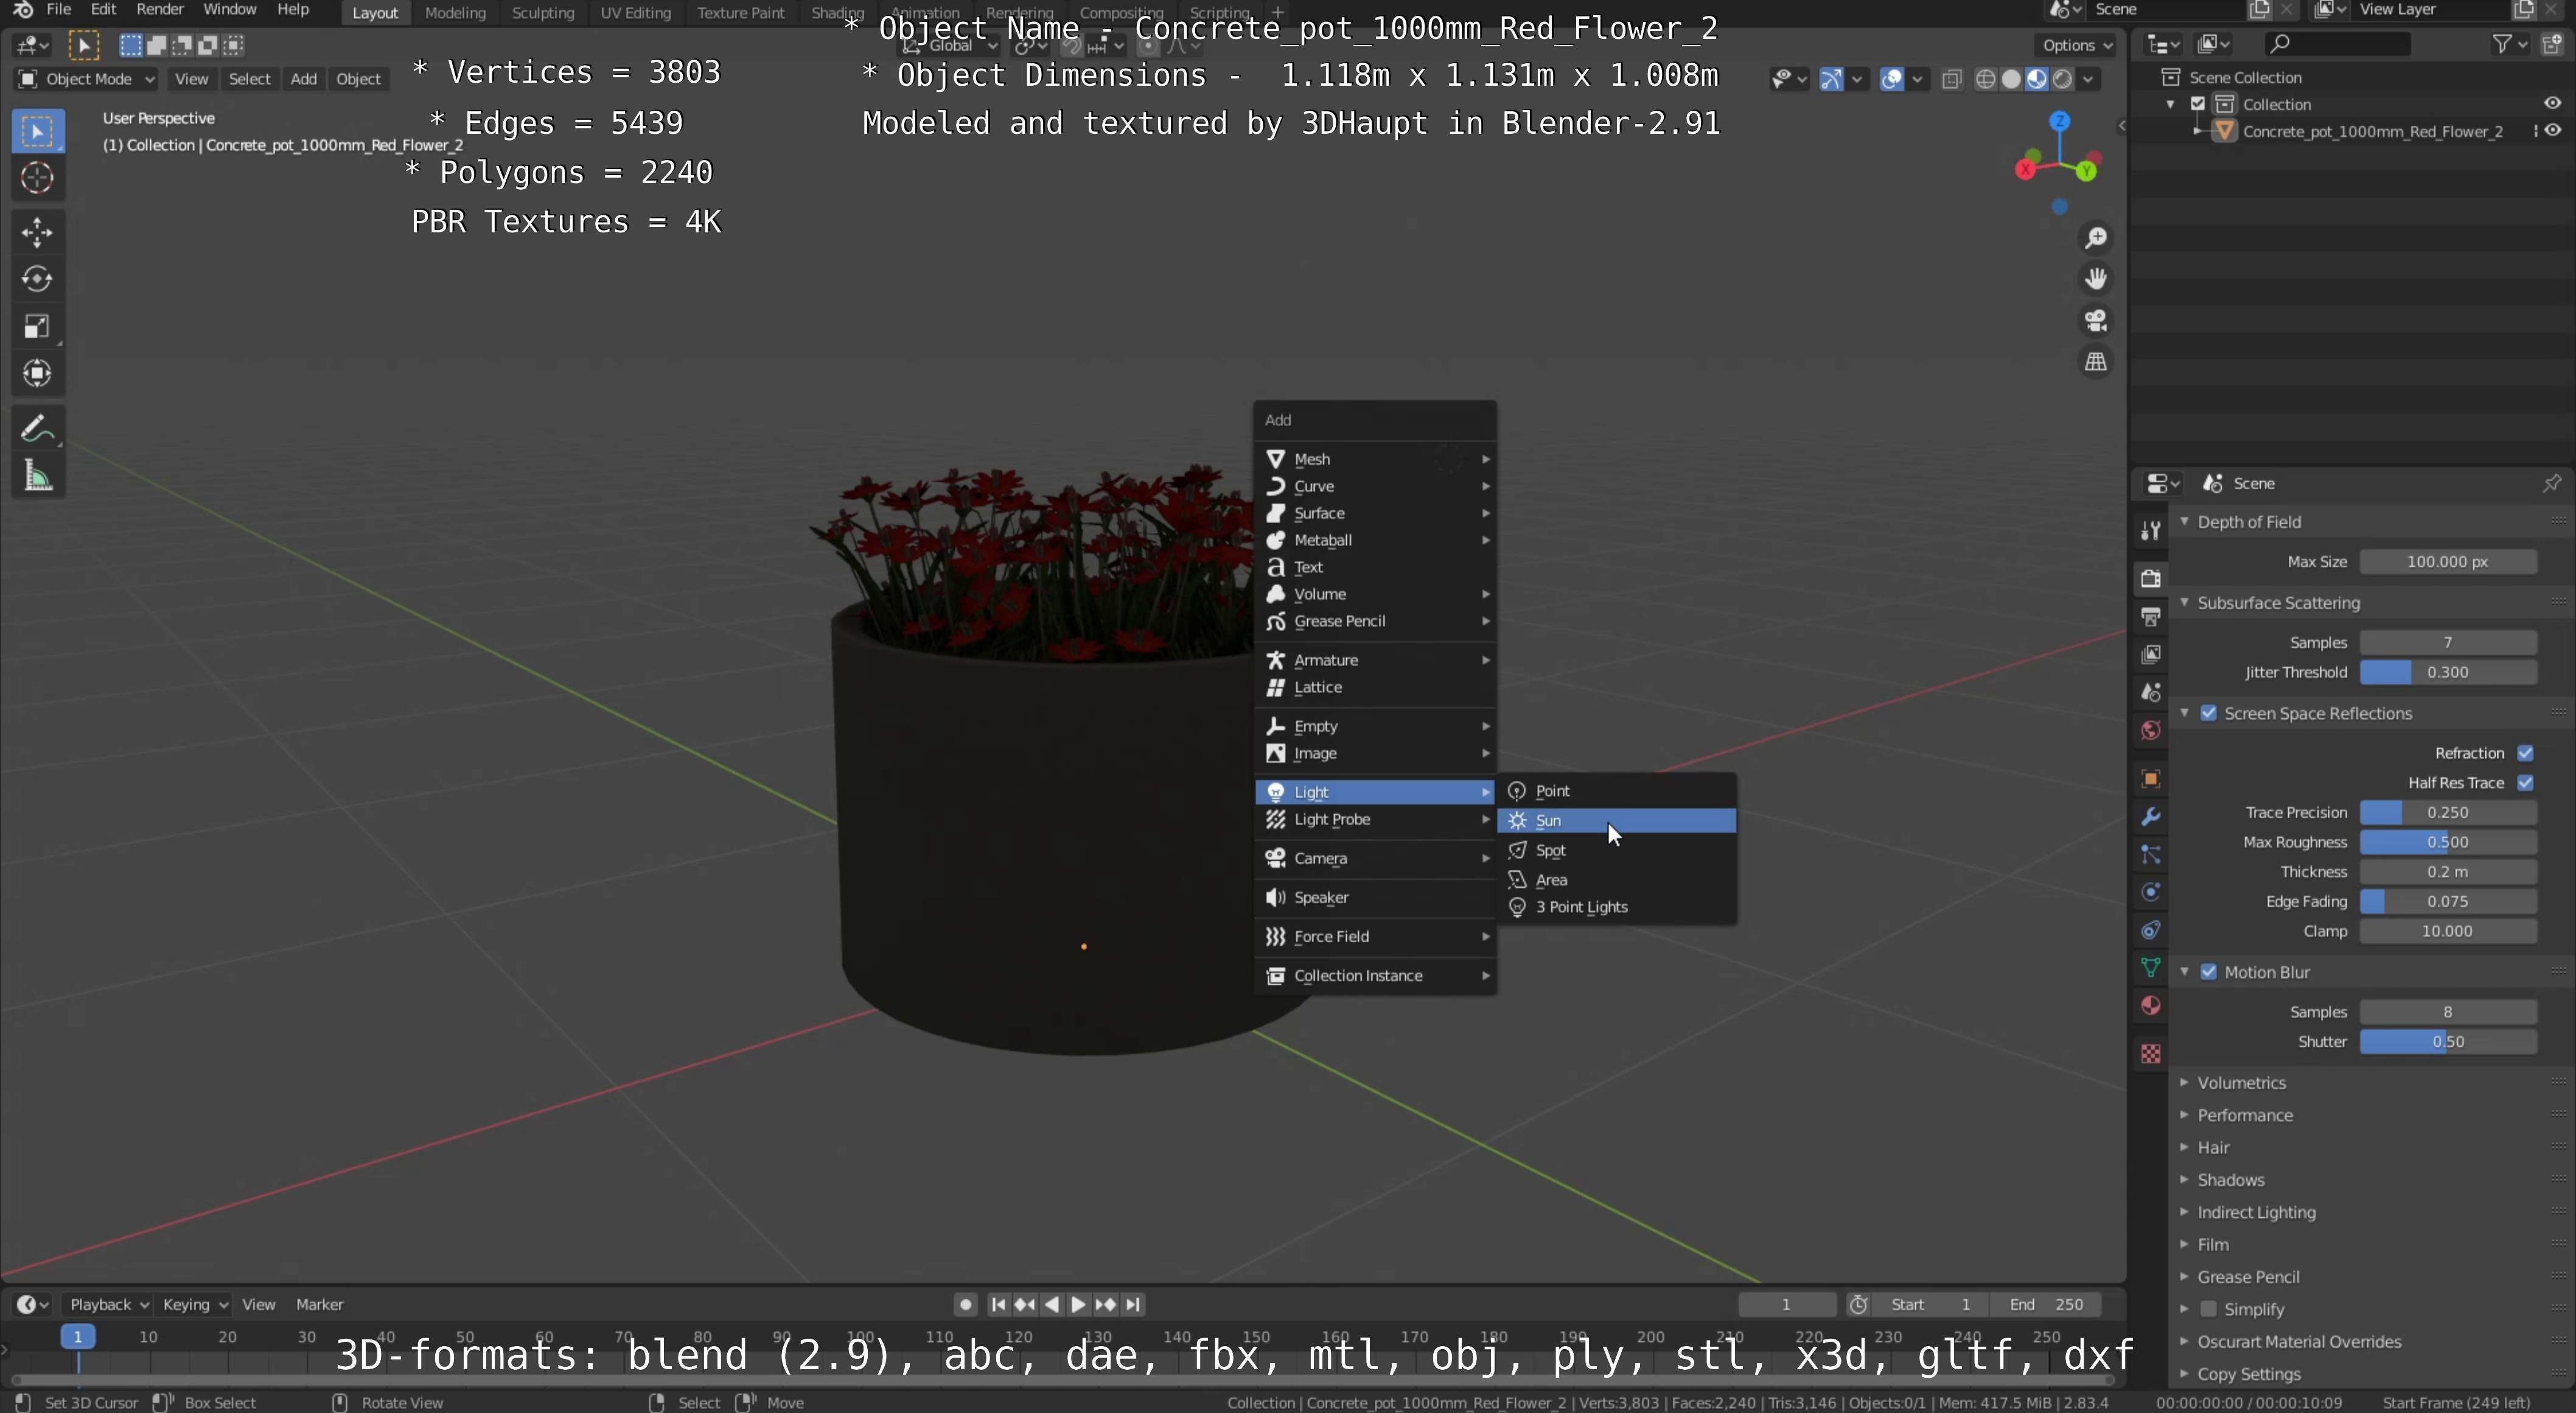Toggle Motion Blur checkbox

tap(2209, 972)
